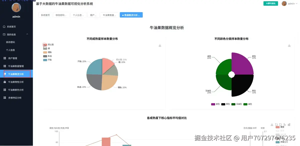
Task: Switch the comparison chart to line view
Action: pos(285,124)
